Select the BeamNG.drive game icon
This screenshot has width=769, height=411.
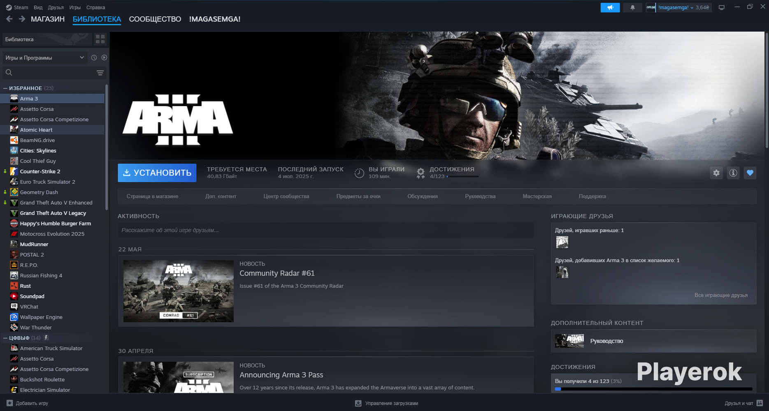14,140
